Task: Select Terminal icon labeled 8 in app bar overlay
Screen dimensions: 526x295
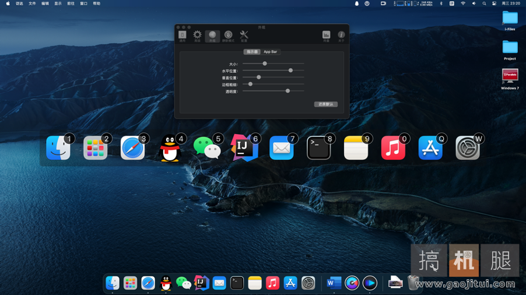Action: tap(319, 148)
